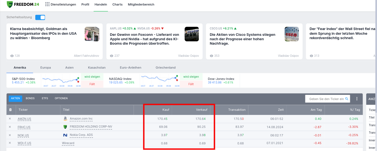Screen dimensions: 377x151
Task: Open the Mitgliederbereich menu
Action: tap(141, 4)
